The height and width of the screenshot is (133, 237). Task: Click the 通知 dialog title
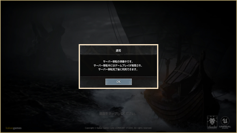point(118,50)
